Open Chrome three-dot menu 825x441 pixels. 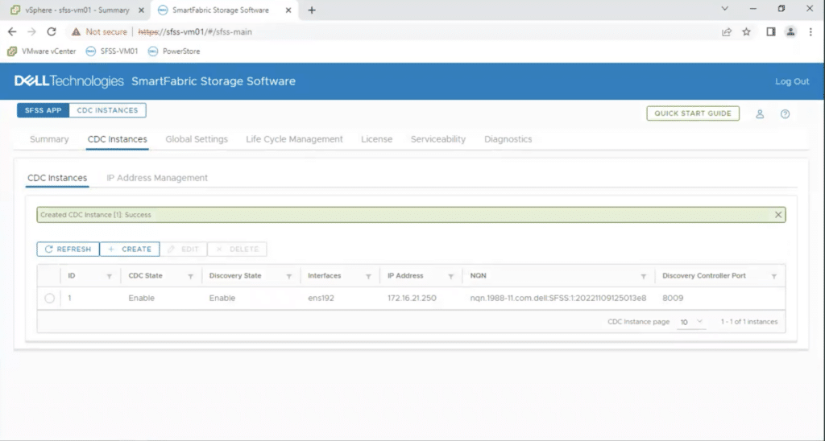point(810,32)
